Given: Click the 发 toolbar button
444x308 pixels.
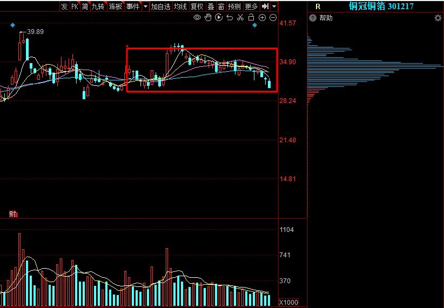Looking at the screenshot, I should (x=65, y=6).
